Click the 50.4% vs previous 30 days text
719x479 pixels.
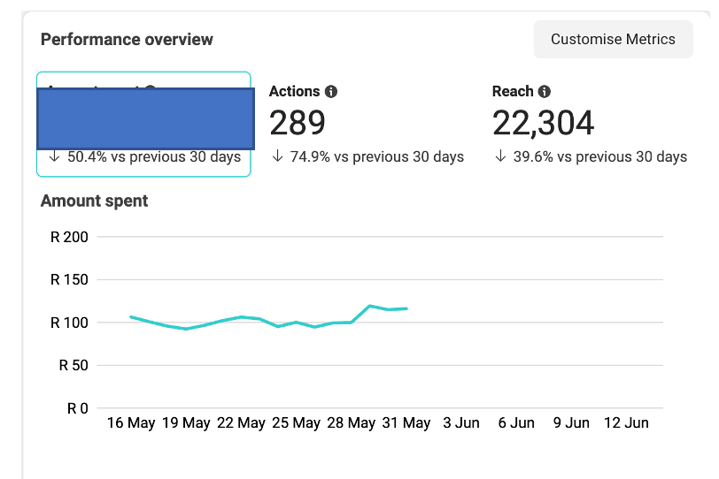click(154, 157)
